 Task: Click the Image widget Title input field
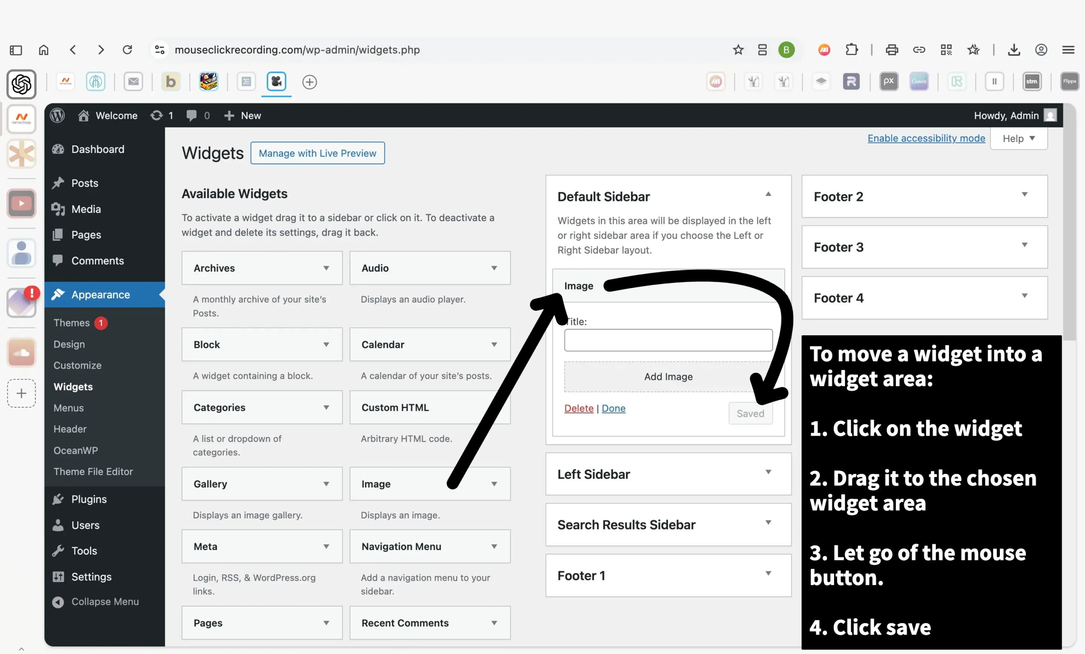668,340
